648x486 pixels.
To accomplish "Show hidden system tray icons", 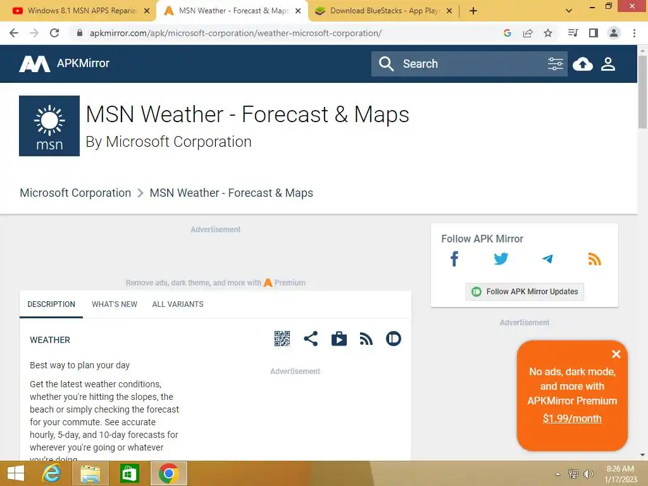I will tap(558, 474).
